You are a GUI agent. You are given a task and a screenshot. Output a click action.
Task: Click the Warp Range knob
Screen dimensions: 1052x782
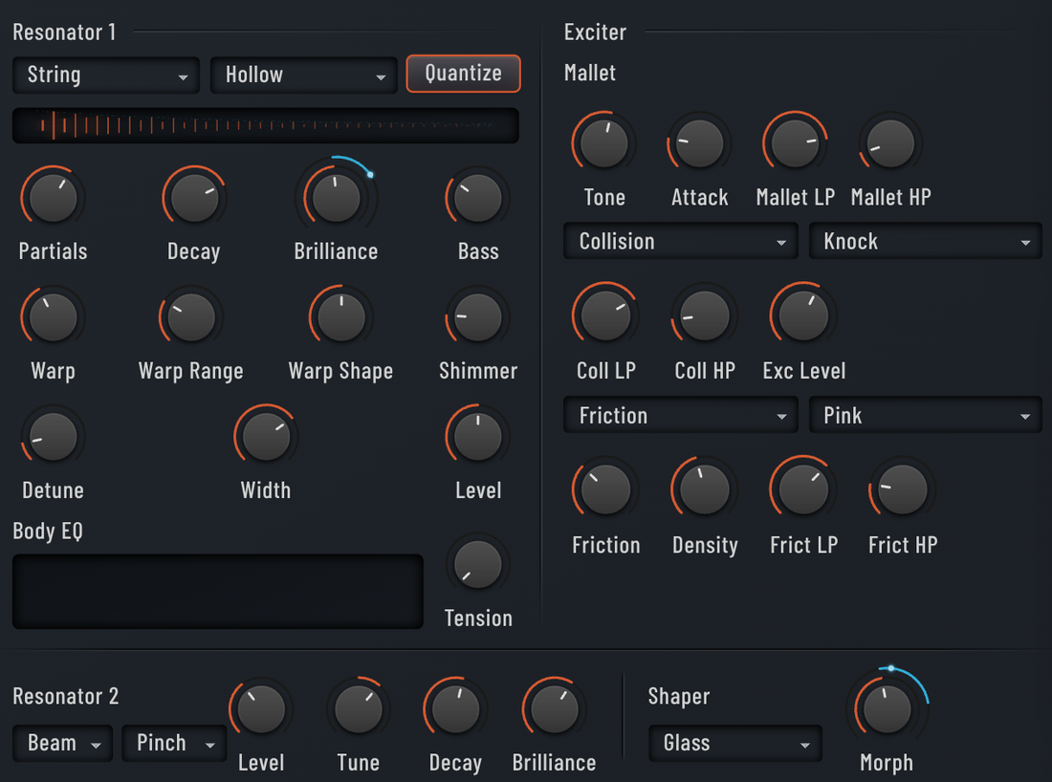point(191,317)
